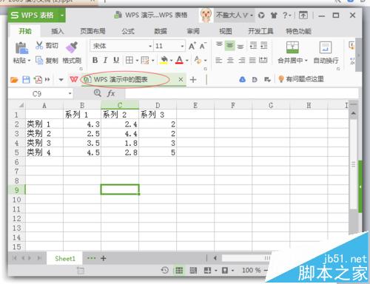This screenshot has height=284, width=370.
Task: Add a new sheet with plus button
Action: 104,258
